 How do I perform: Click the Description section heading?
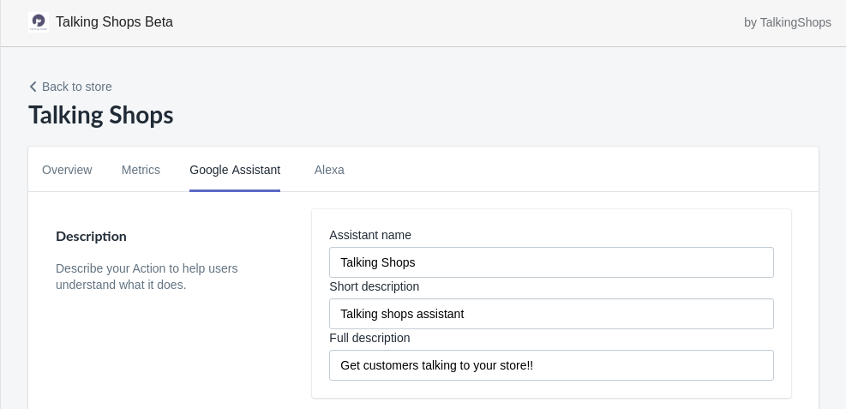91,237
